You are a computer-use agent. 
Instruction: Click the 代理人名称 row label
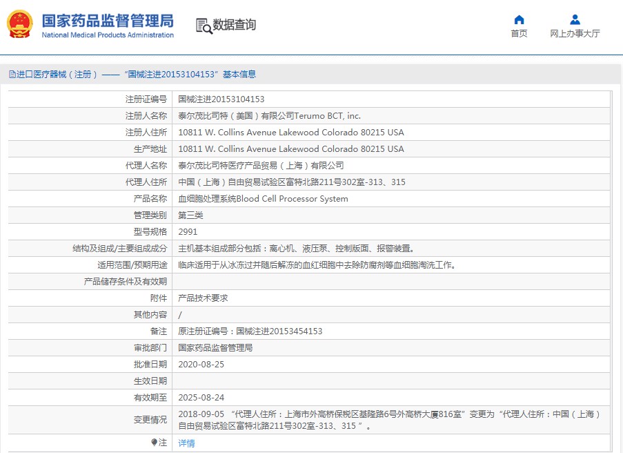point(146,166)
